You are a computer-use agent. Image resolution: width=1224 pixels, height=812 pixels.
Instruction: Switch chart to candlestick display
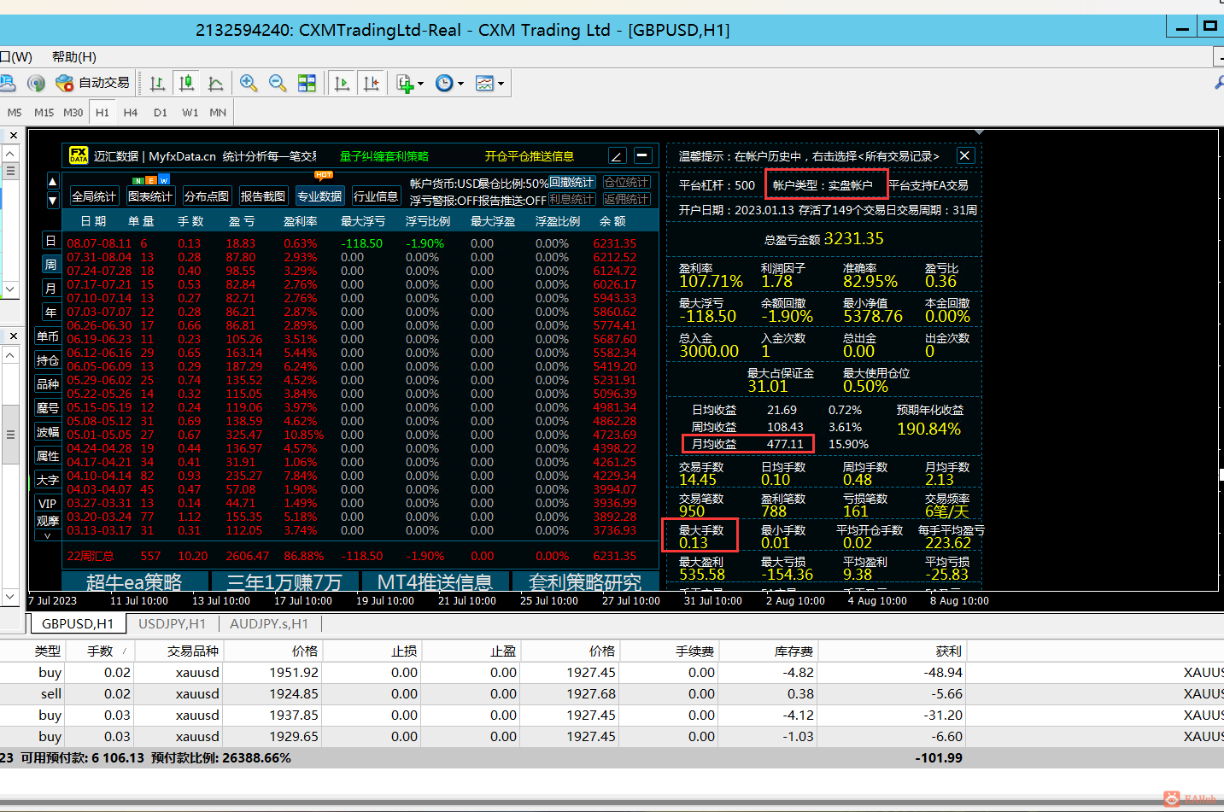[x=186, y=83]
